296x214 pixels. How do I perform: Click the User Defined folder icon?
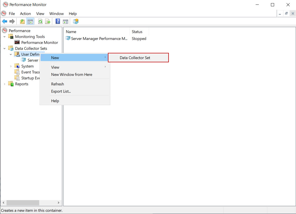17,54
